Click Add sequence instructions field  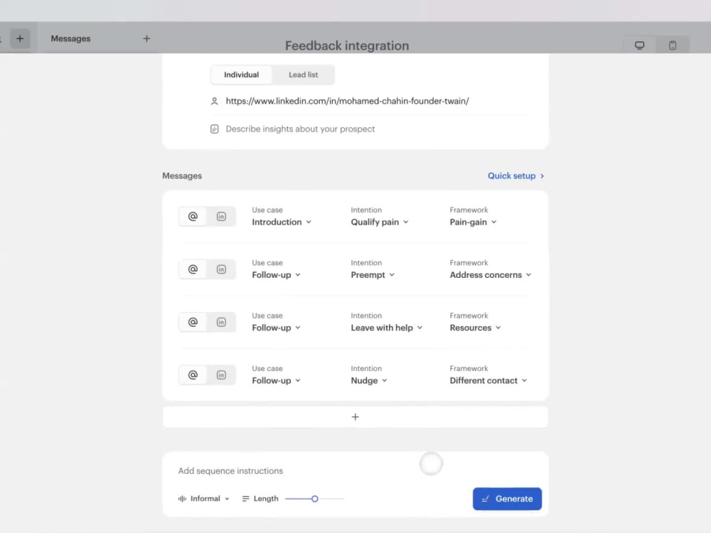point(230,471)
